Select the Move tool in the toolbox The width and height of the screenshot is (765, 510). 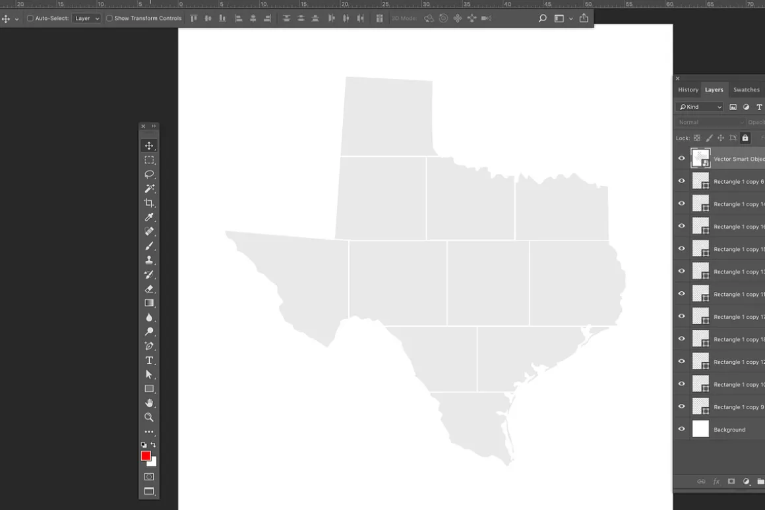tap(149, 146)
